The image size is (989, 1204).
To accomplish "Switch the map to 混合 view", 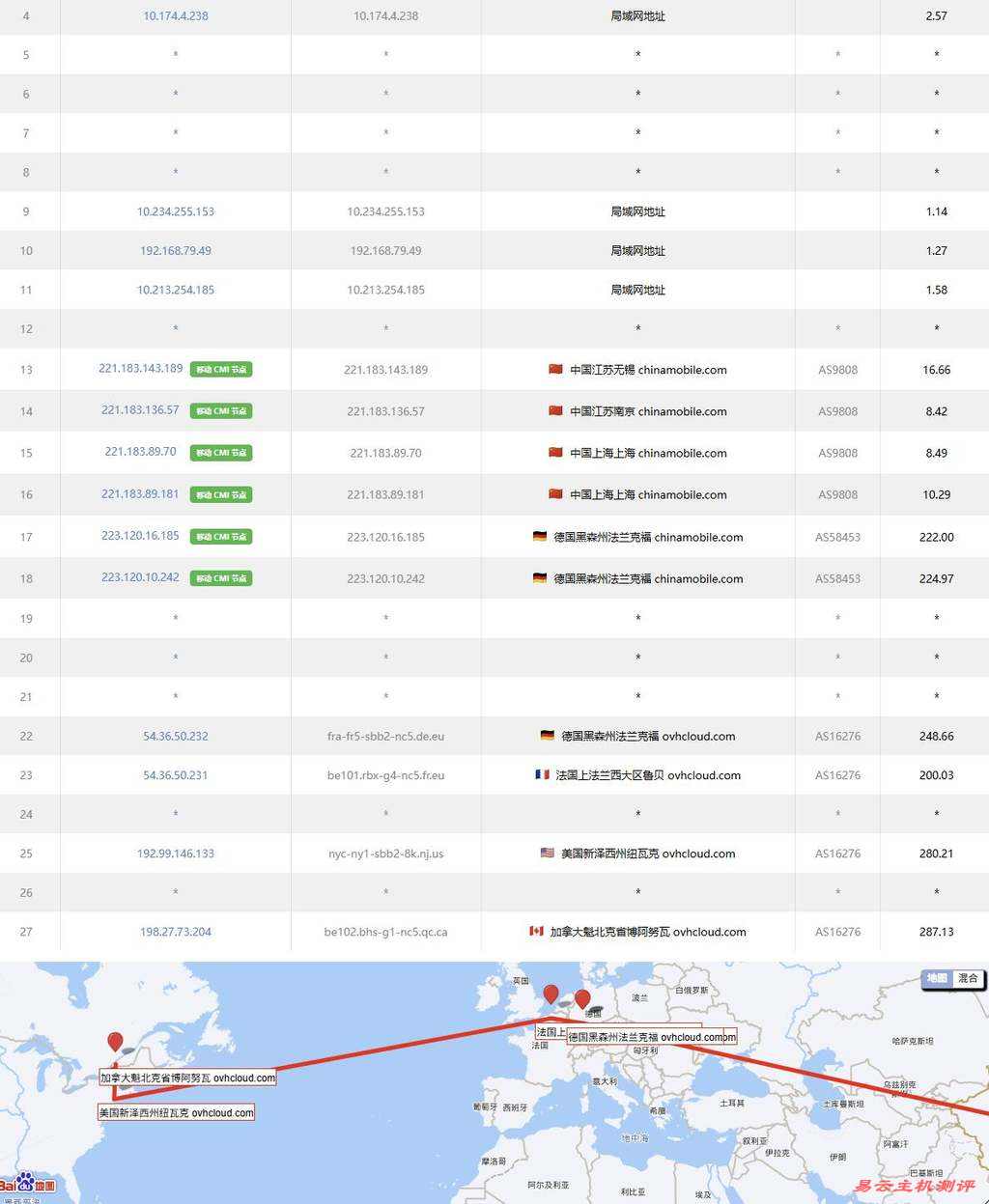I will click(968, 978).
